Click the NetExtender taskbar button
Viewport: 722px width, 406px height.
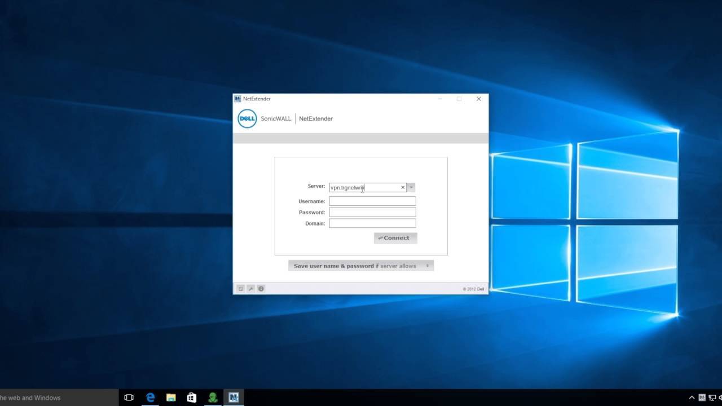pyautogui.click(x=234, y=398)
